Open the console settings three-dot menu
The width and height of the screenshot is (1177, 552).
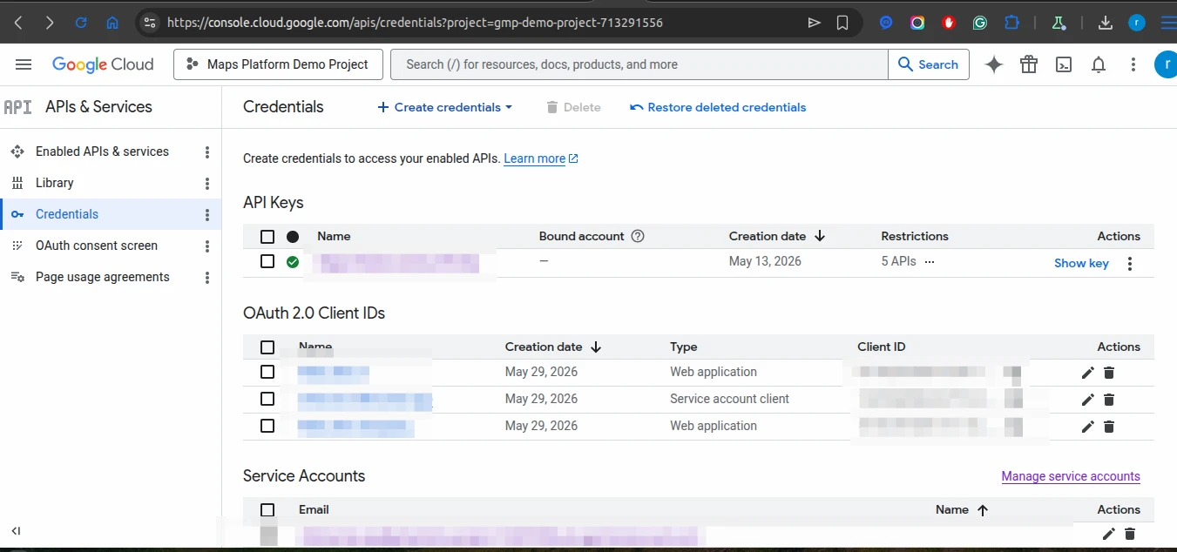point(1133,64)
